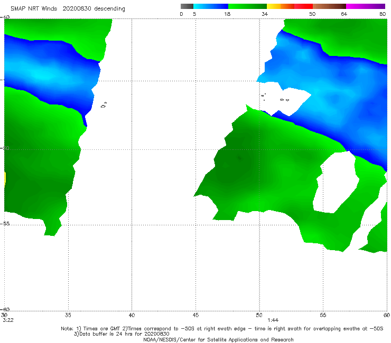Click the "60" longitude axis label

[x=387, y=315]
